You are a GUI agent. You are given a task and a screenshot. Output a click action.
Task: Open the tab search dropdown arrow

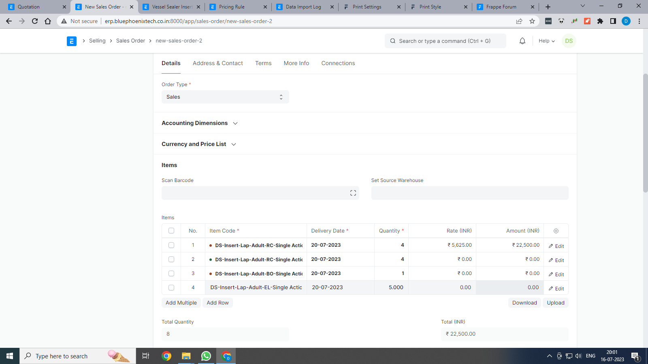point(583,6)
